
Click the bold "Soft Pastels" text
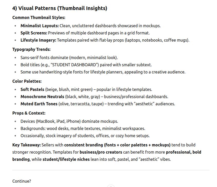point(32,90)
